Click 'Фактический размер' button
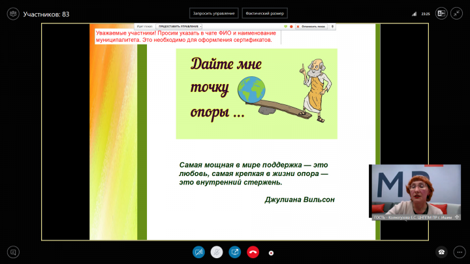470x264 pixels. click(264, 13)
